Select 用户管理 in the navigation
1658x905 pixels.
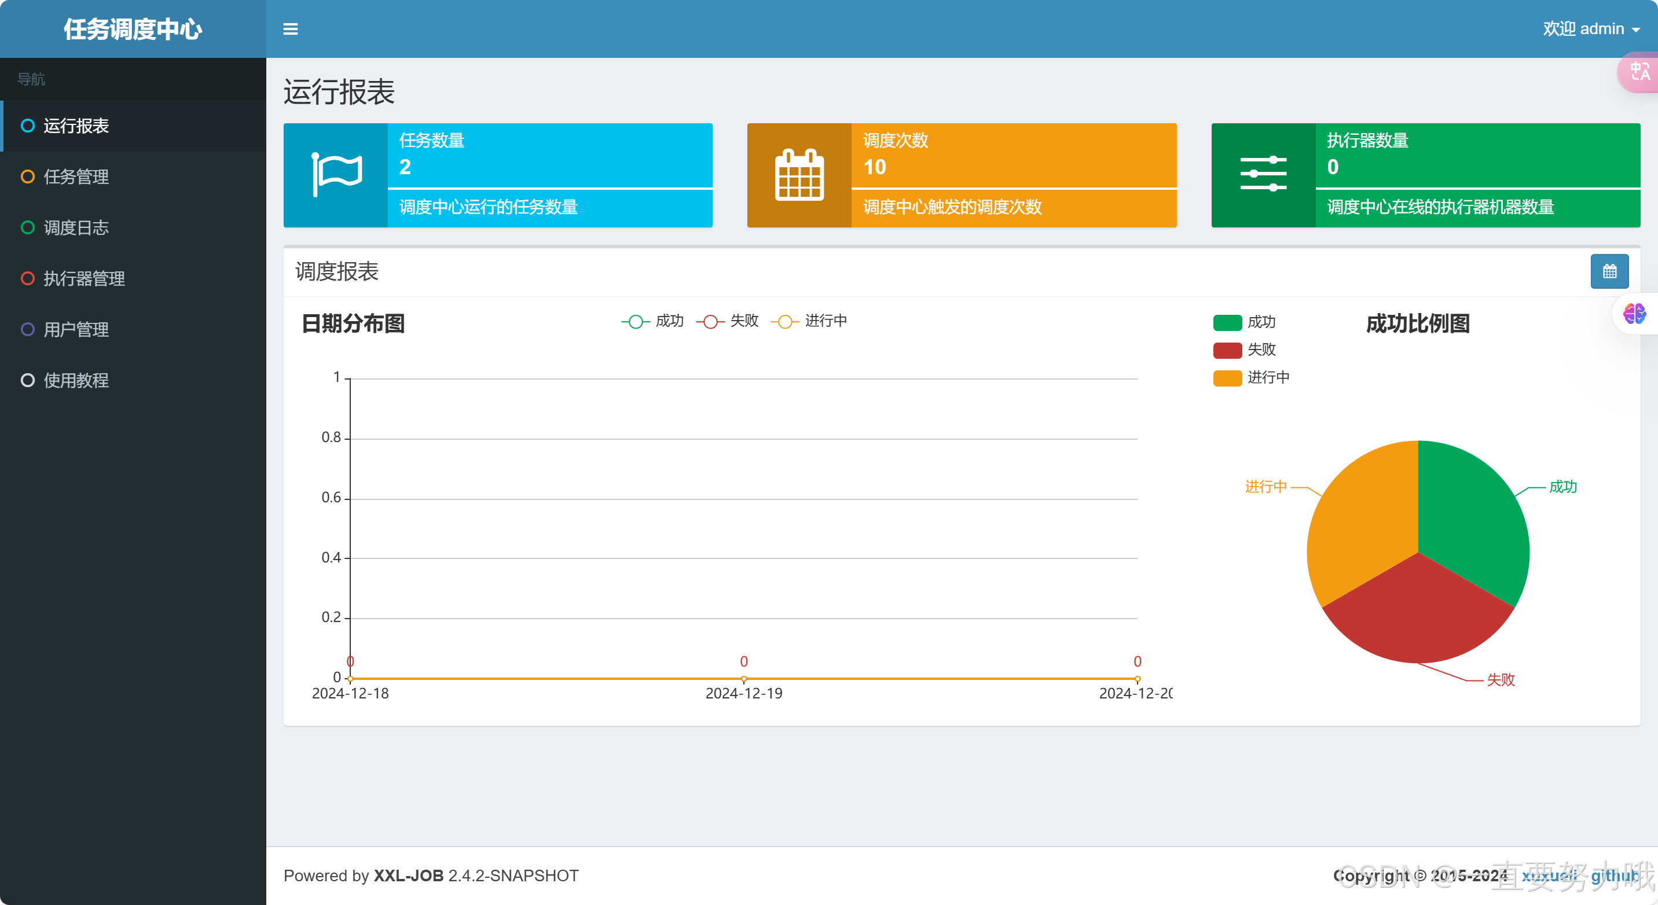(76, 329)
